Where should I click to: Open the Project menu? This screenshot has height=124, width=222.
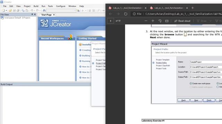pos(27,6)
